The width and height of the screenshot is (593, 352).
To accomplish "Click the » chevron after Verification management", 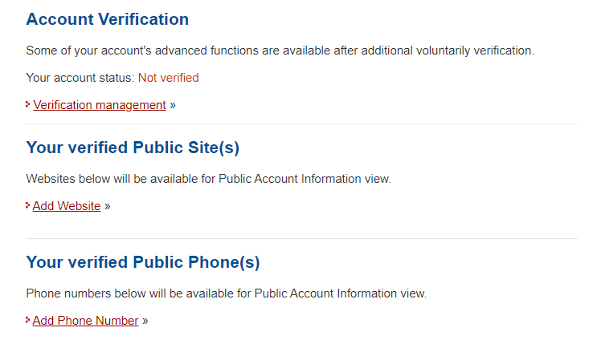I will click(173, 105).
